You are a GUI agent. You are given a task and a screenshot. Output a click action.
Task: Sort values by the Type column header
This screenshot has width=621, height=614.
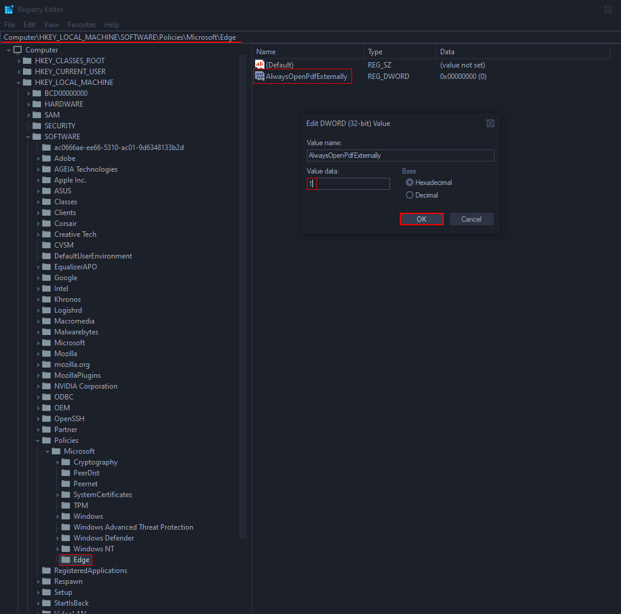(400, 51)
